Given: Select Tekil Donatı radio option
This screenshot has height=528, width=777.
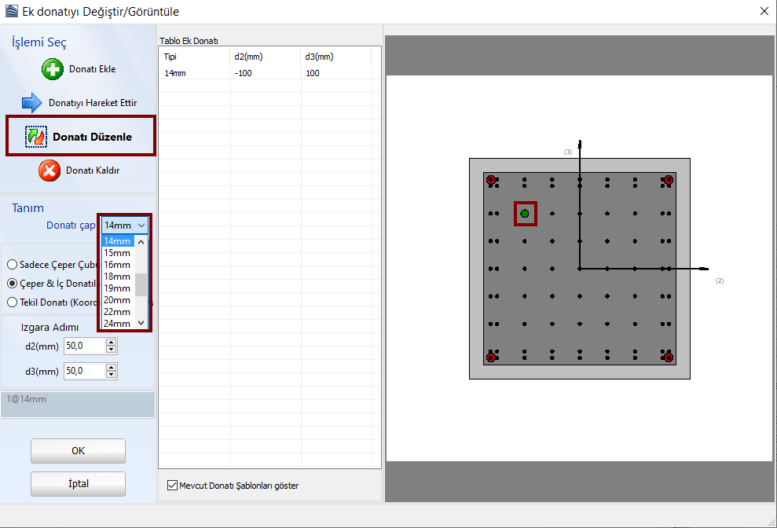Looking at the screenshot, I should (12, 302).
